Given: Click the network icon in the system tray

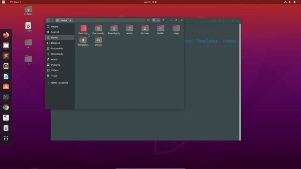Looking at the screenshot, I should (285, 2).
